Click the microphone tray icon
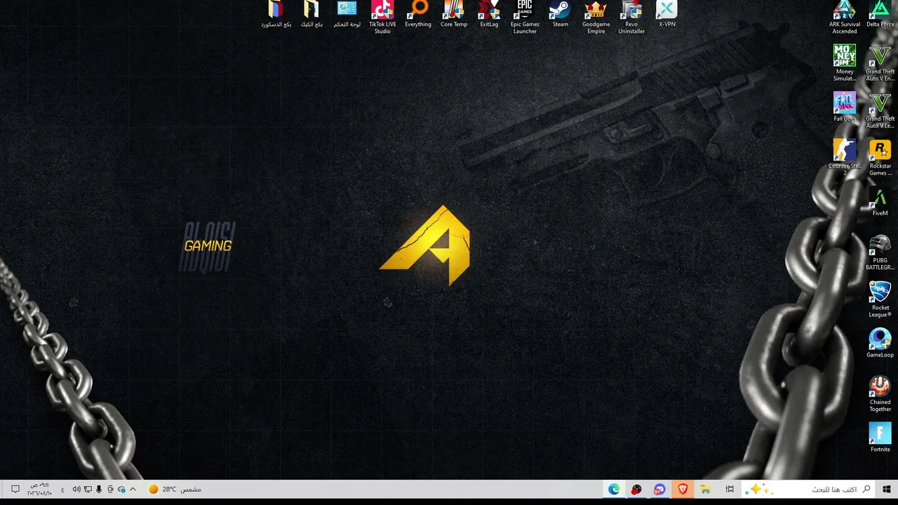Viewport: 898px width, 505px height. 99,489
